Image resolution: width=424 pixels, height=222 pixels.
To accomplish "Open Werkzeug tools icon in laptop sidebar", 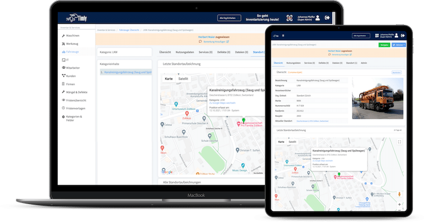I will coord(63,44).
